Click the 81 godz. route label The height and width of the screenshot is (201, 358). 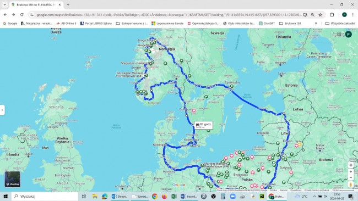(204, 125)
